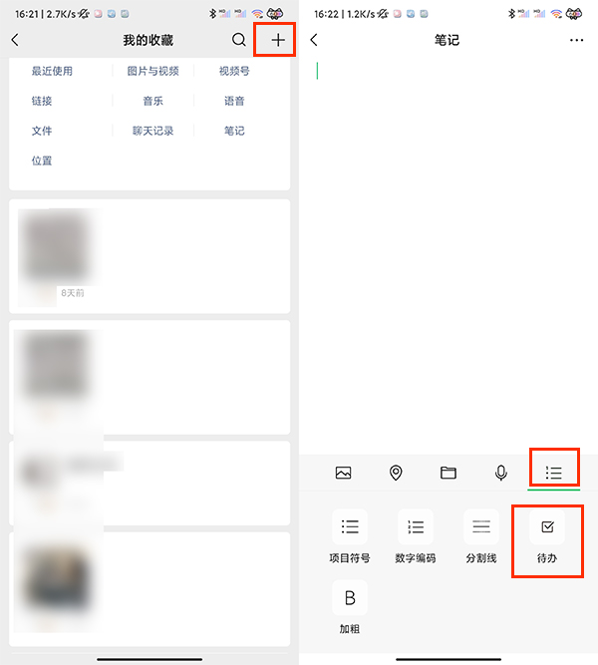Go back from 我的收藏 page
The height and width of the screenshot is (665, 598).
click(15, 40)
